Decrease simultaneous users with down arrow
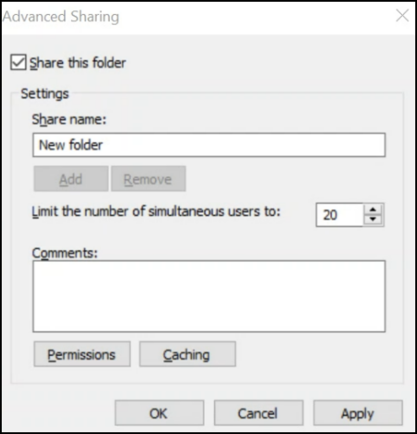This screenshot has height=434, width=417. click(373, 219)
